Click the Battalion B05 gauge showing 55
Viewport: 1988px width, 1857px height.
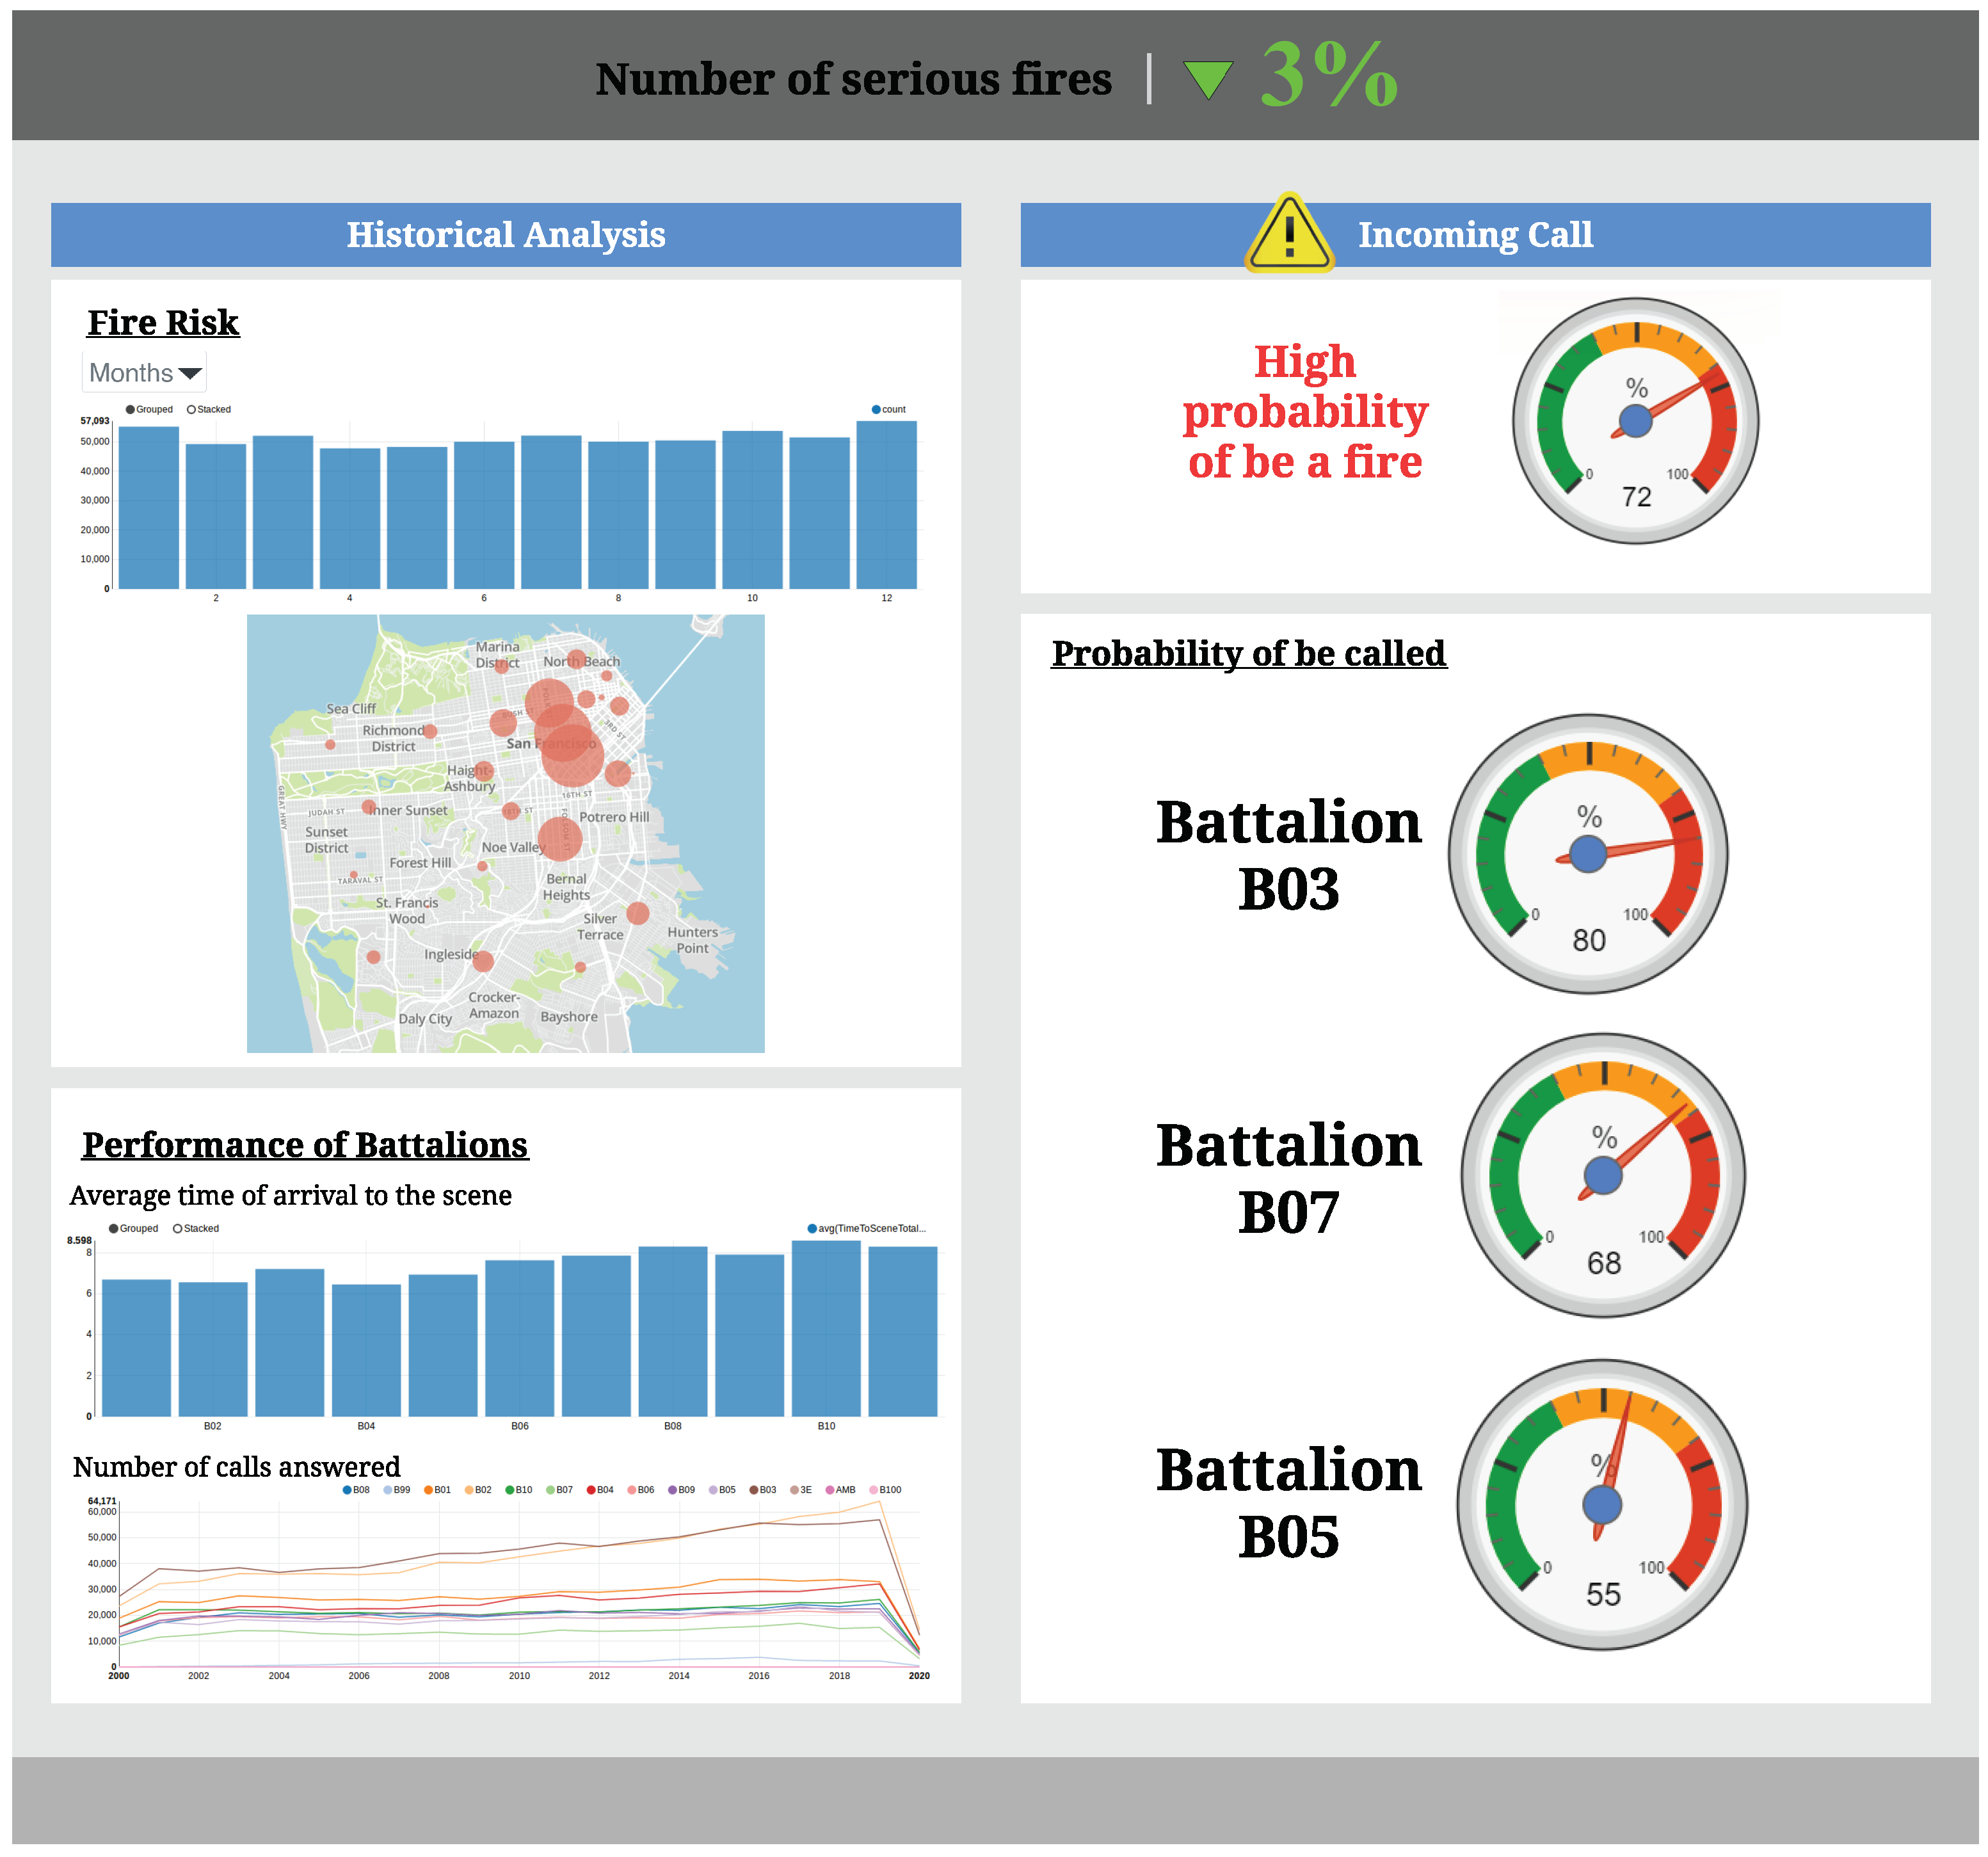1602,1504
